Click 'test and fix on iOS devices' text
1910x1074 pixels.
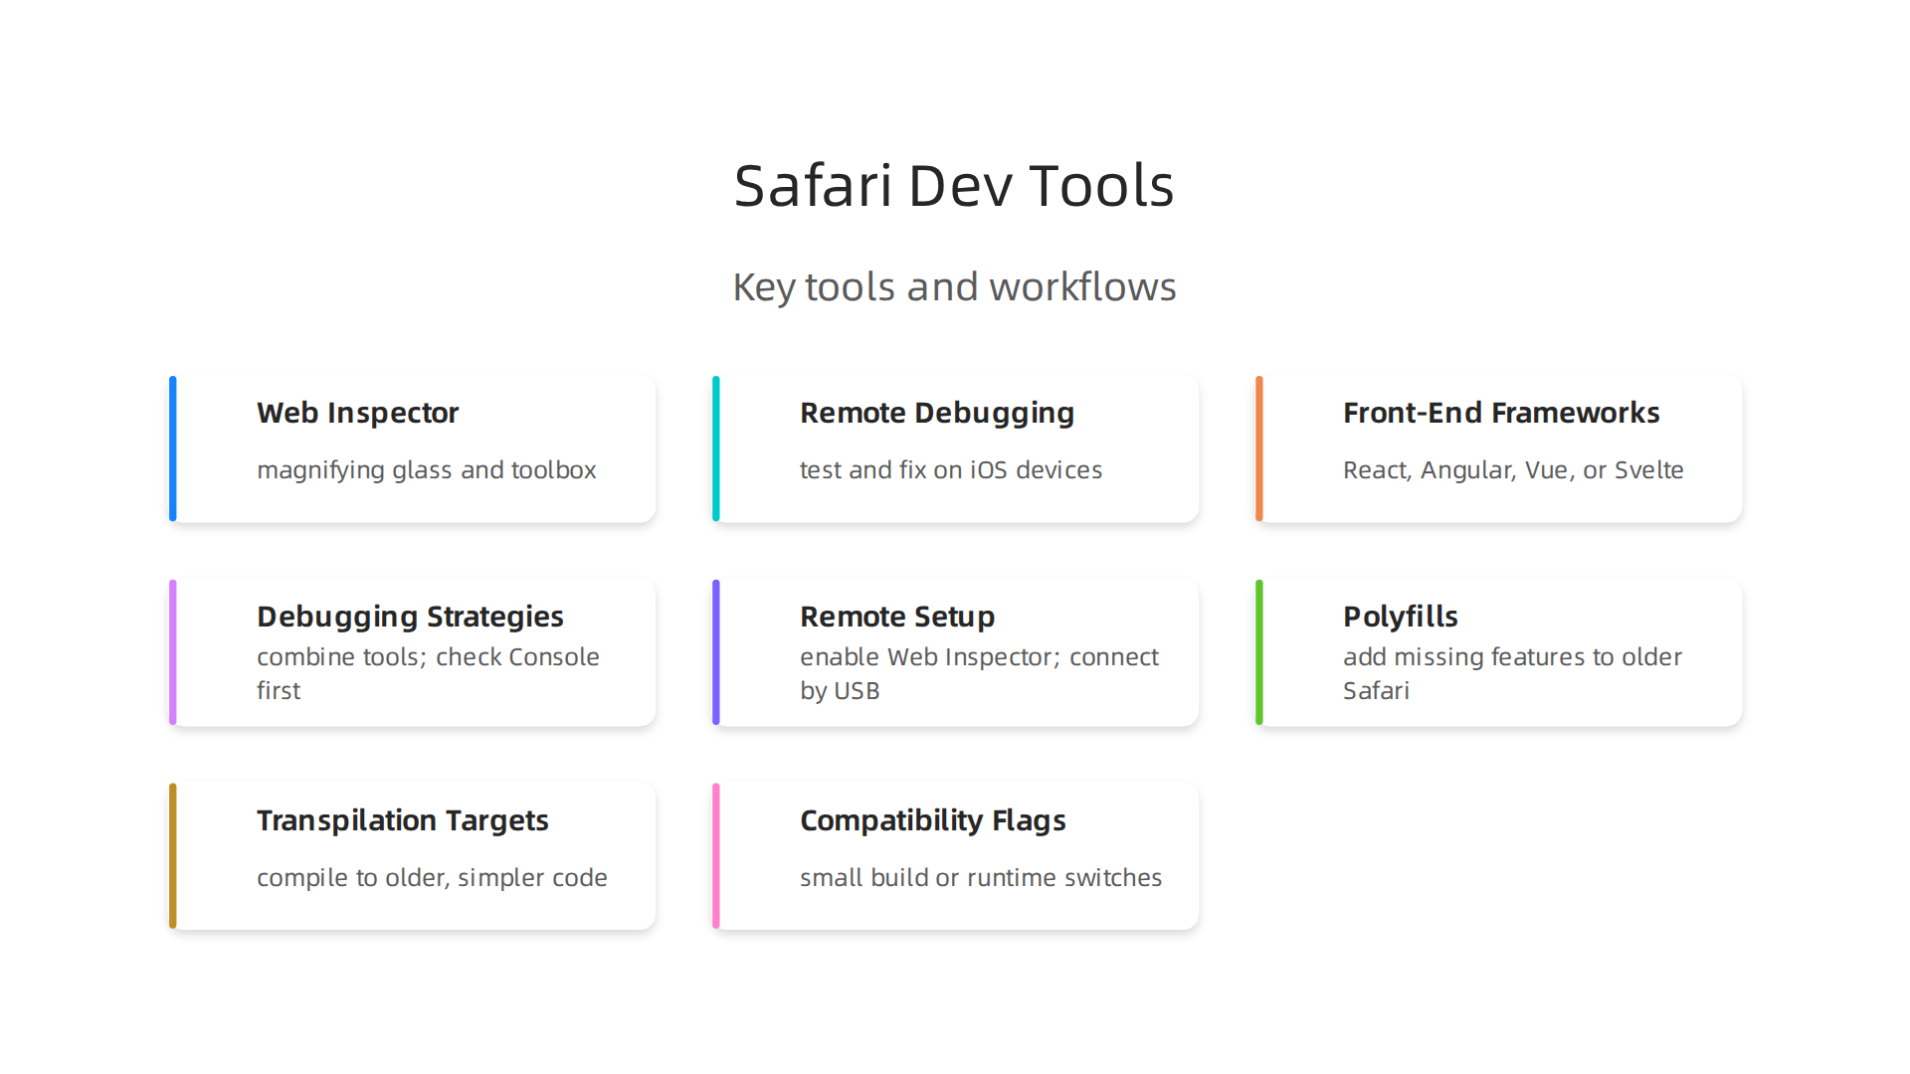(x=951, y=469)
